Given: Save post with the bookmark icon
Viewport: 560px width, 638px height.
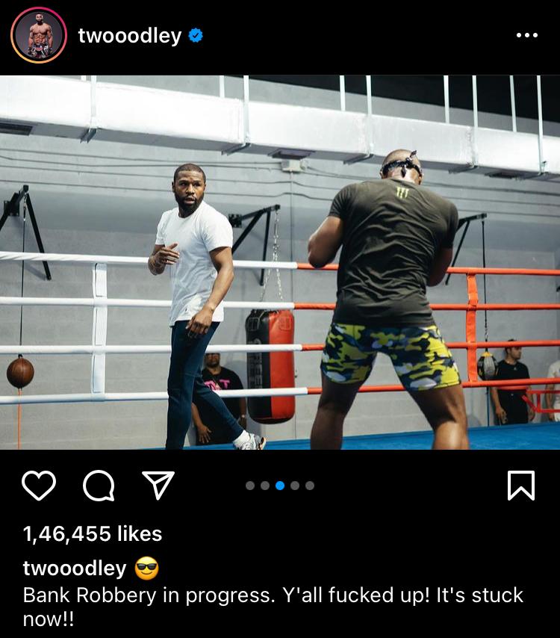Looking at the screenshot, I should (x=521, y=486).
